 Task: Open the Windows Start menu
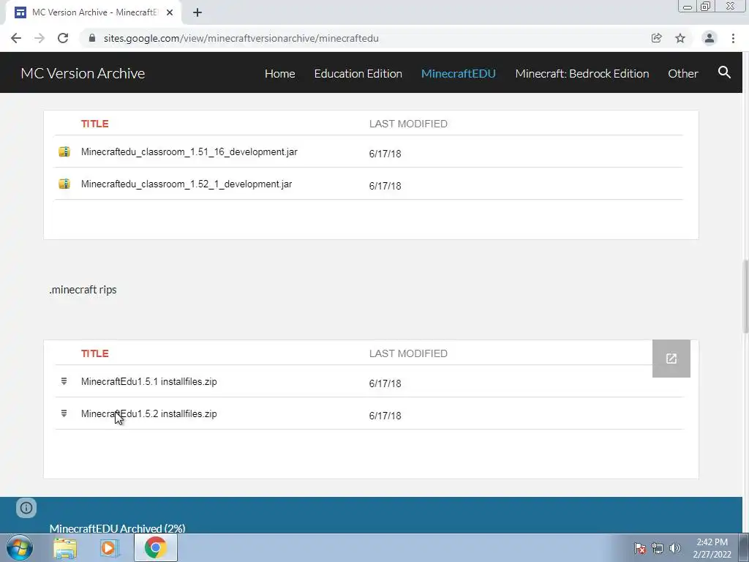(20, 547)
